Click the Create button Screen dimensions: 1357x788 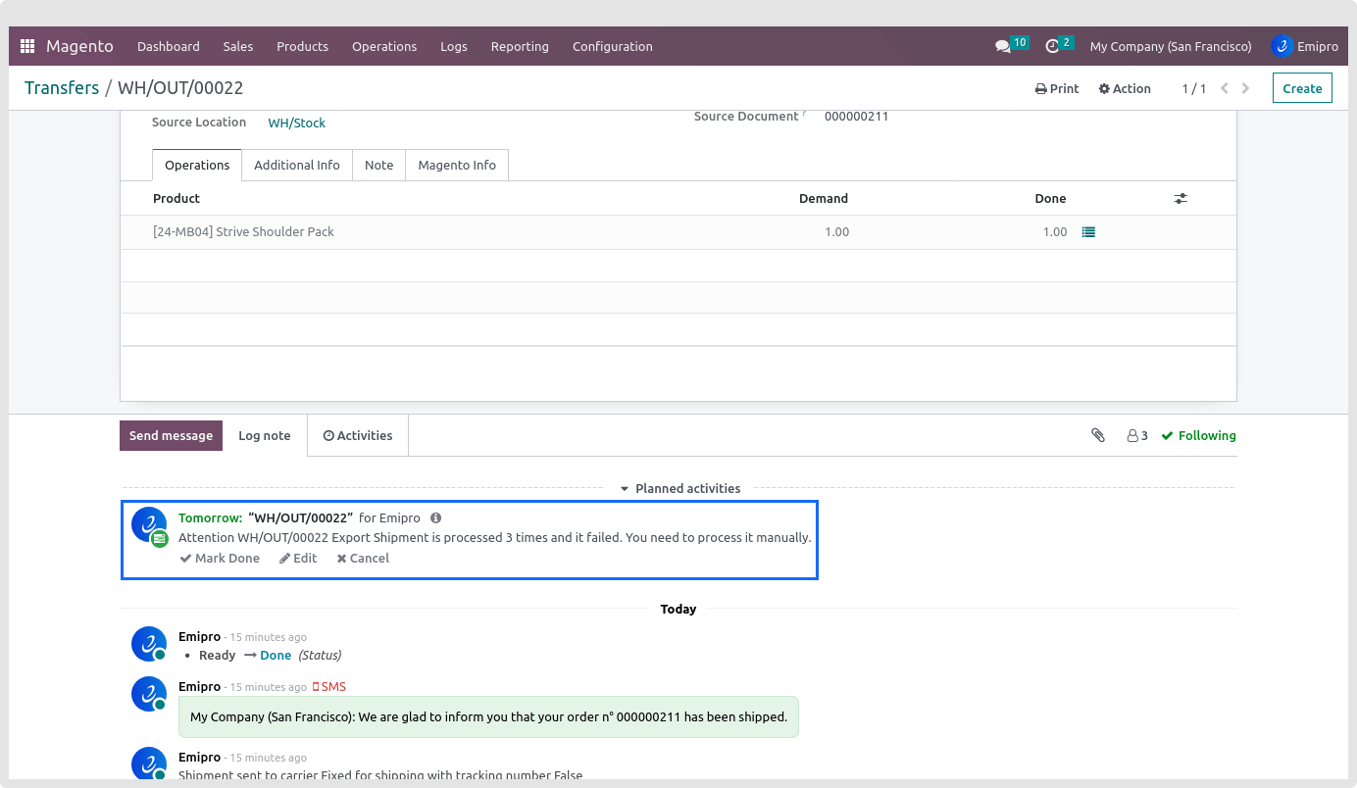pos(1302,88)
